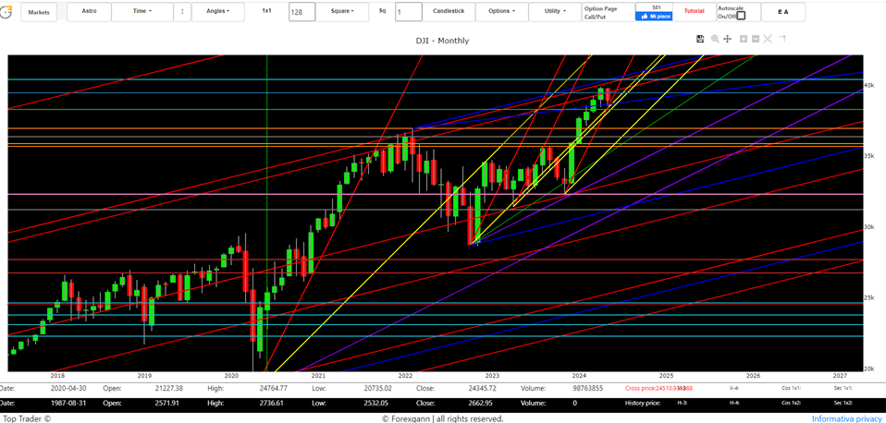
Task: Open the Markets menu
Action: pos(39,12)
